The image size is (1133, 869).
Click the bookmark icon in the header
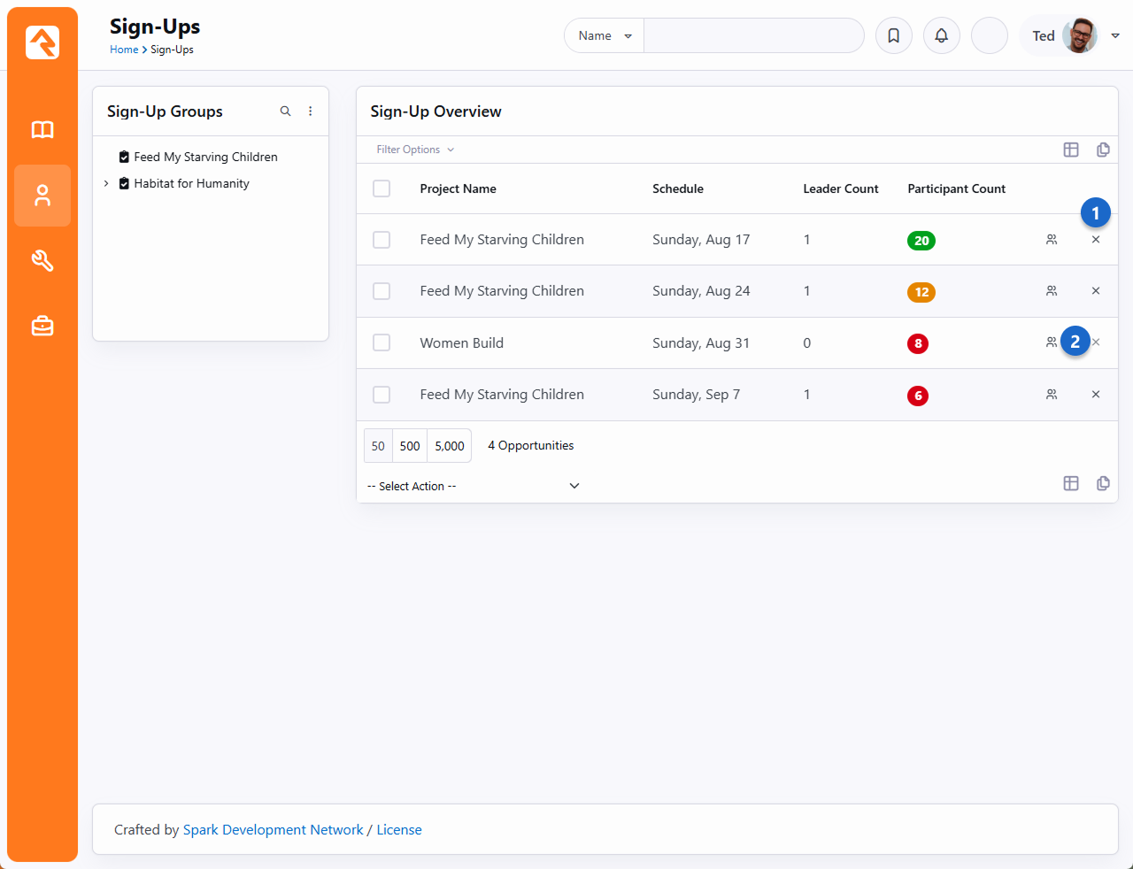tap(893, 36)
